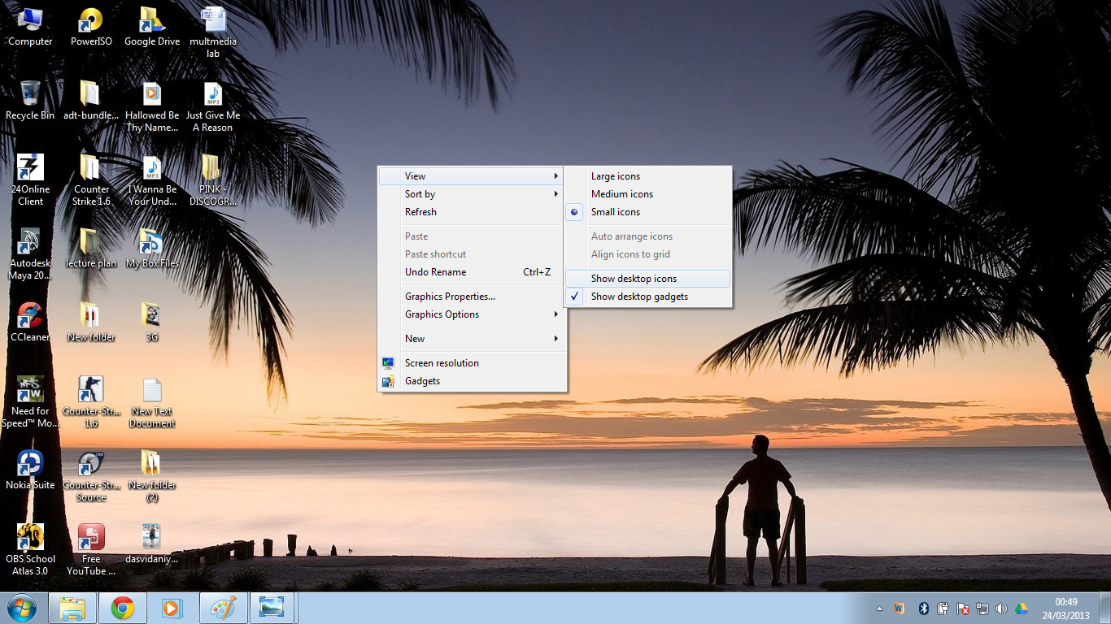Select the Counter-Str... 1.6 shortcut
This screenshot has height=624, width=1111.
pyautogui.click(x=91, y=402)
